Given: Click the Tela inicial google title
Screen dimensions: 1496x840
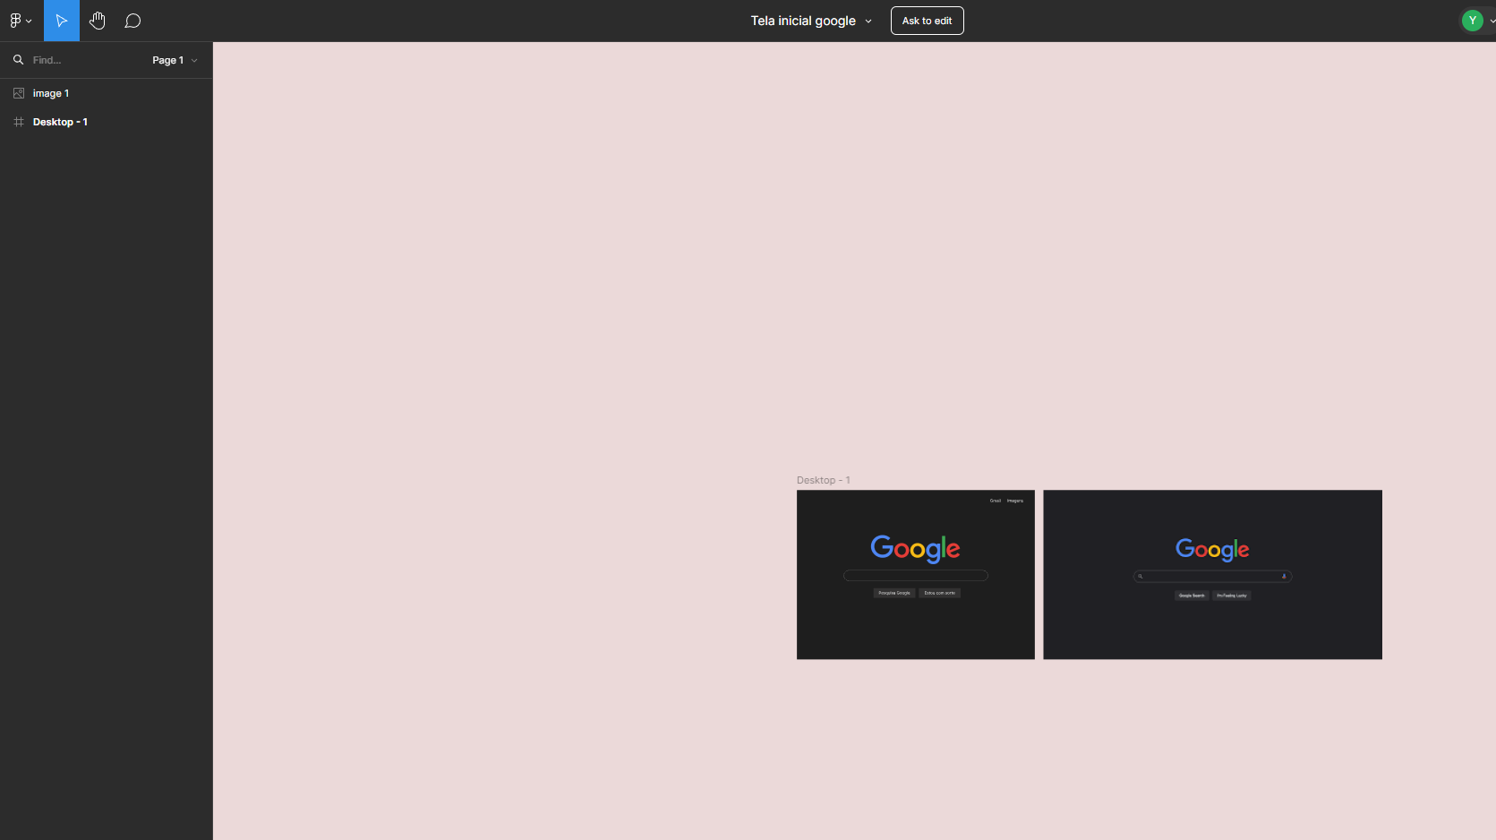Looking at the screenshot, I should (x=803, y=21).
